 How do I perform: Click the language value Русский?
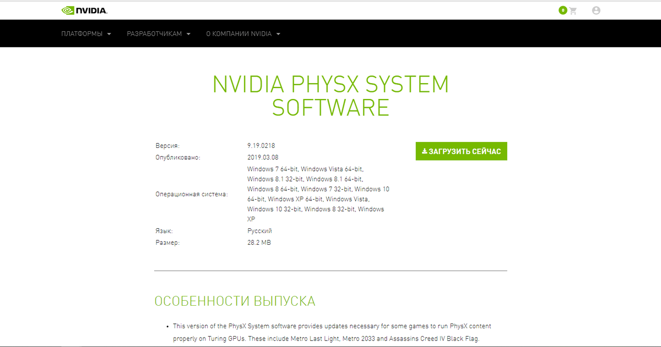(x=259, y=231)
